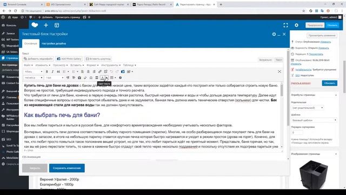Remove the hyperlink
This screenshot has width=346, height=195.
106,71
